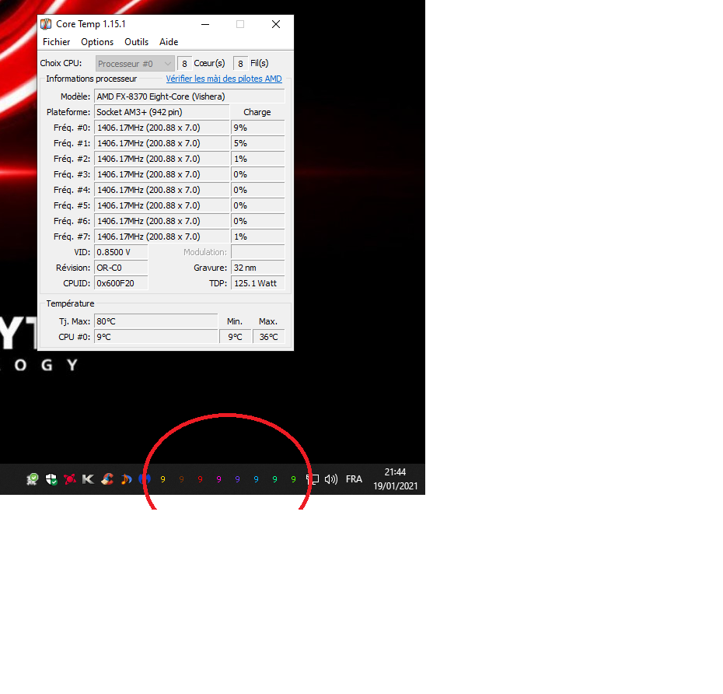The image size is (723, 694).
Task: Click the red core temperature number in tray
Action: pos(200,479)
